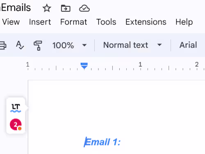The image size is (205, 154).
Task: Open the Help menu
Action: [x=184, y=22]
